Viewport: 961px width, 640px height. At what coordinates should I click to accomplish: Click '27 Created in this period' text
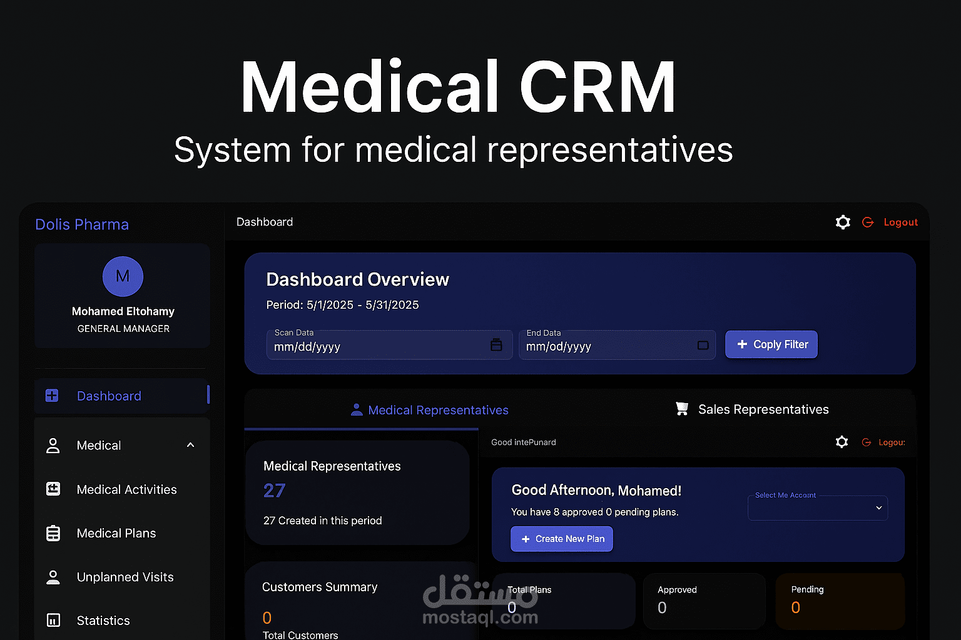pyautogui.click(x=322, y=521)
